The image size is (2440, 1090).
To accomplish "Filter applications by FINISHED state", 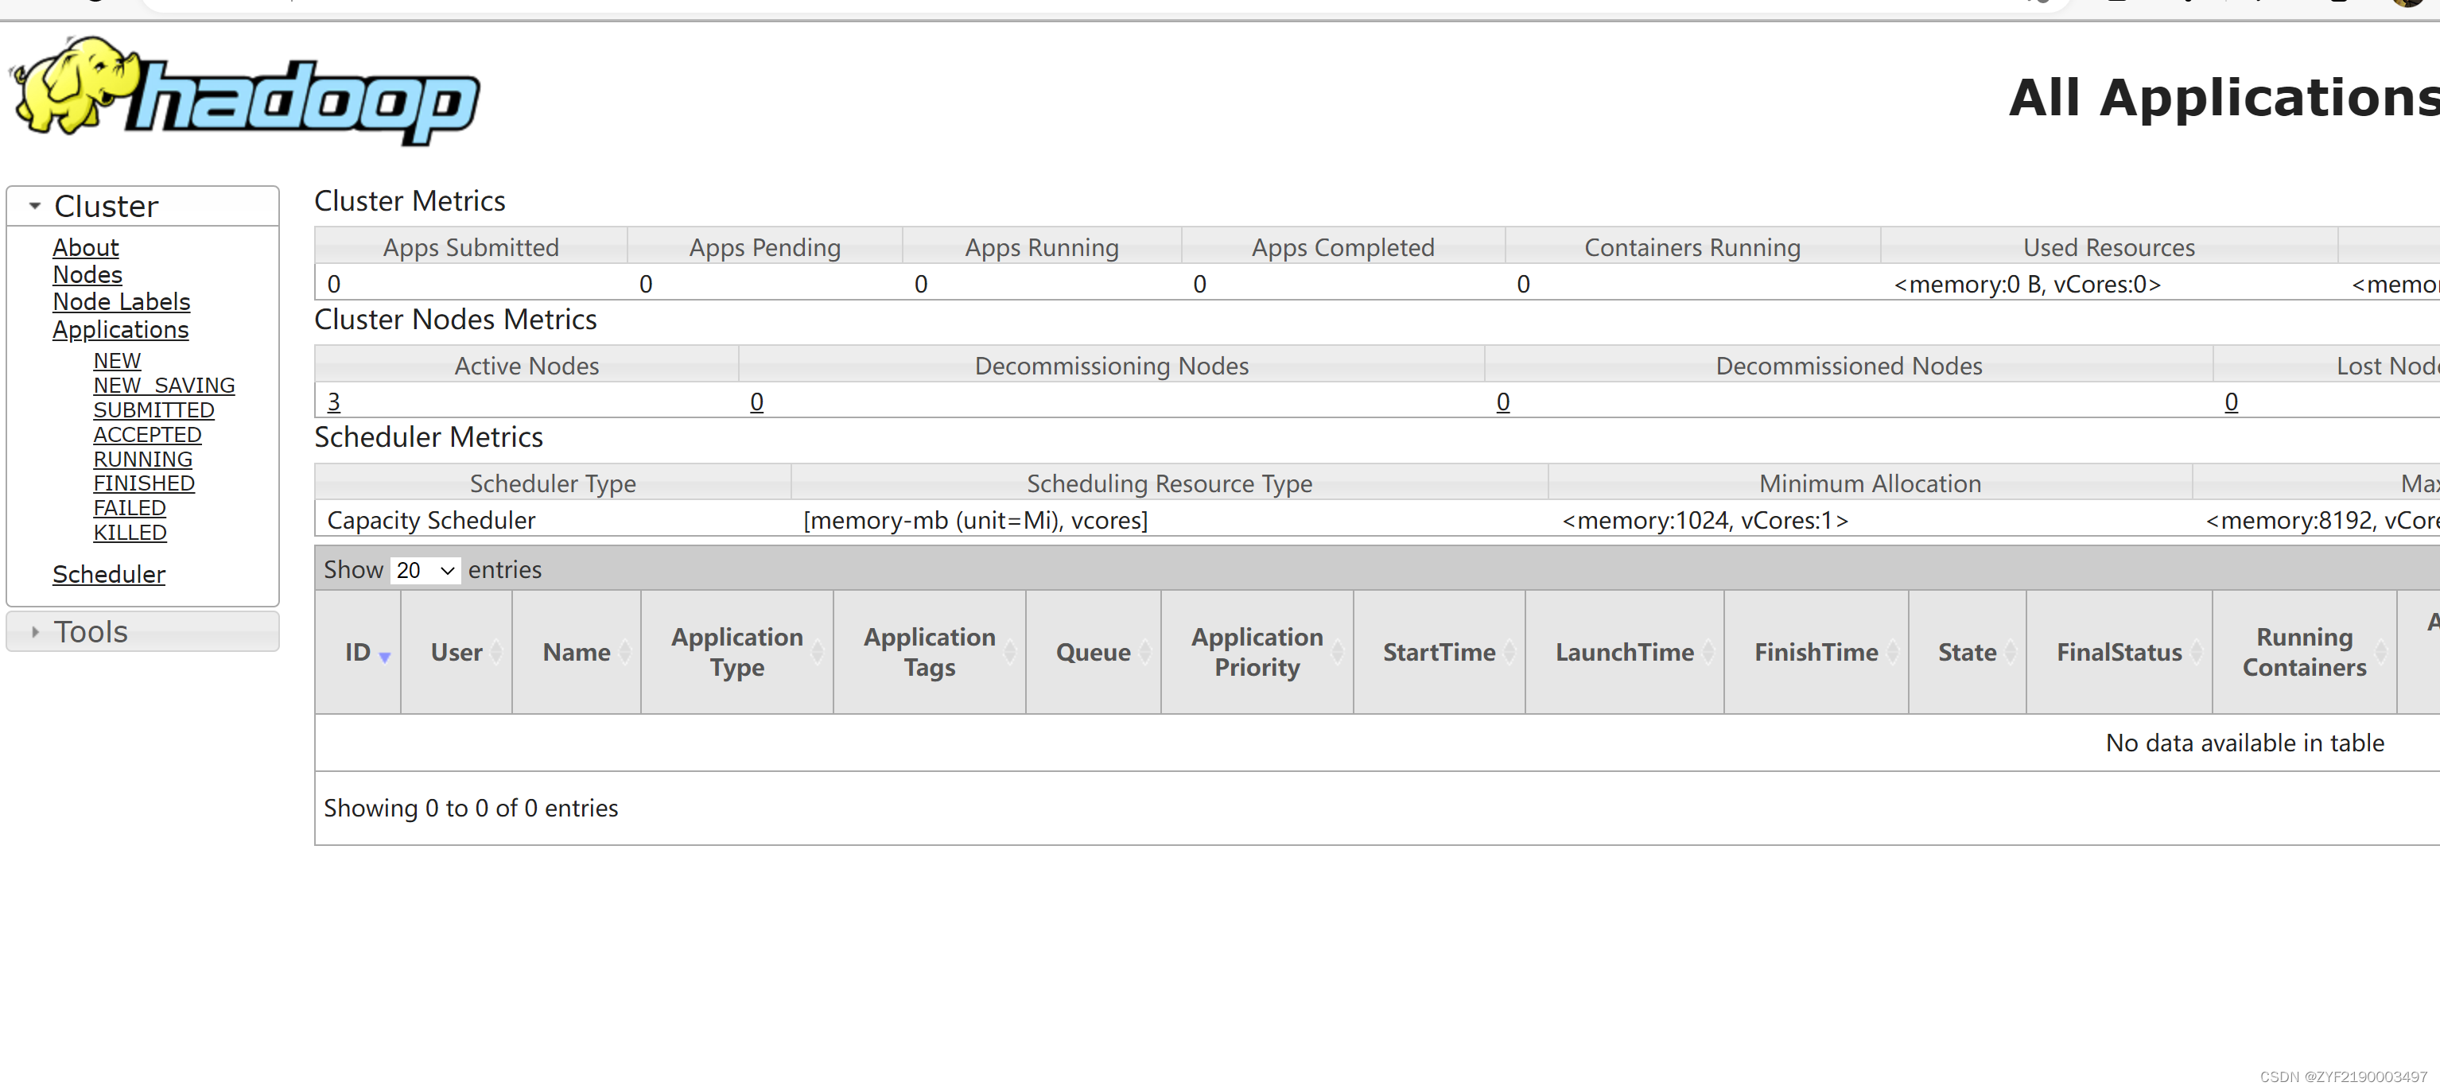I will pyautogui.click(x=144, y=484).
